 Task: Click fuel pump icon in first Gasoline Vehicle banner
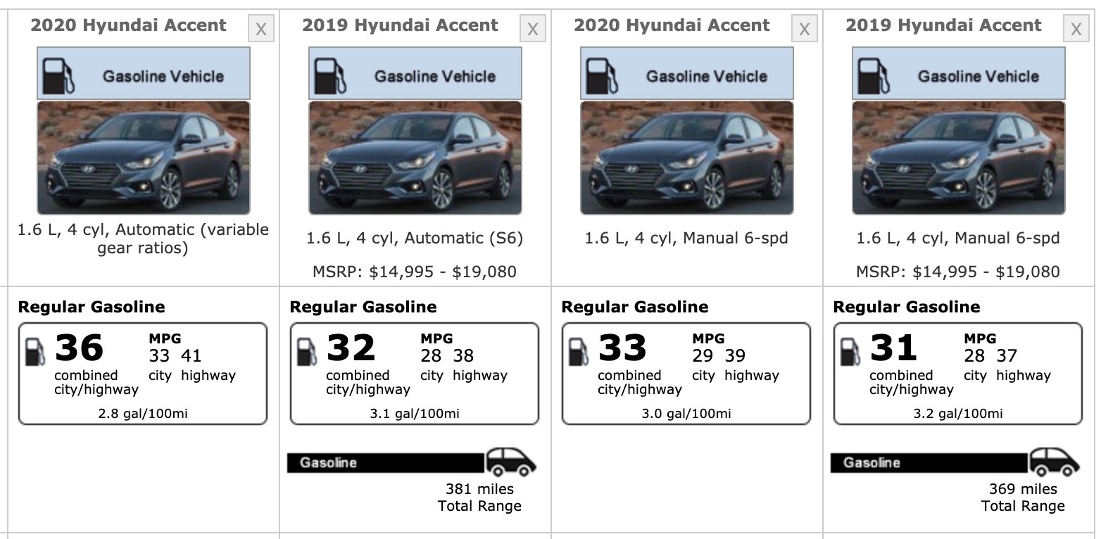click(x=59, y=75)
